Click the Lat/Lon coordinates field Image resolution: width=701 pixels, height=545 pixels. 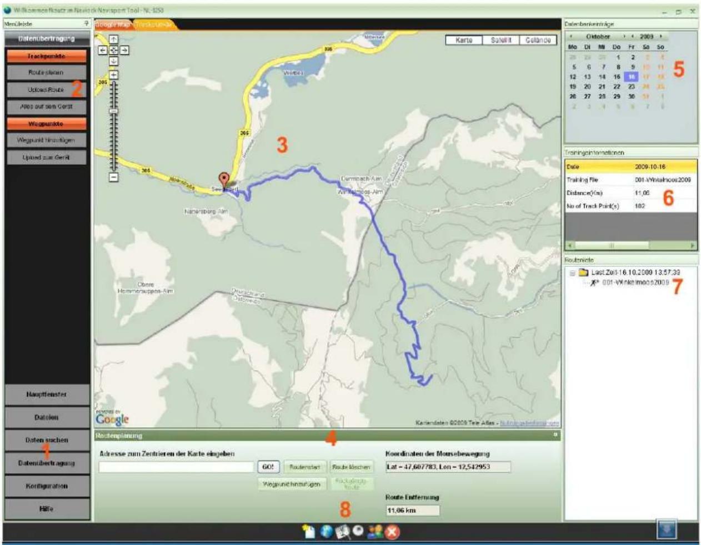[x=448, y=467]
